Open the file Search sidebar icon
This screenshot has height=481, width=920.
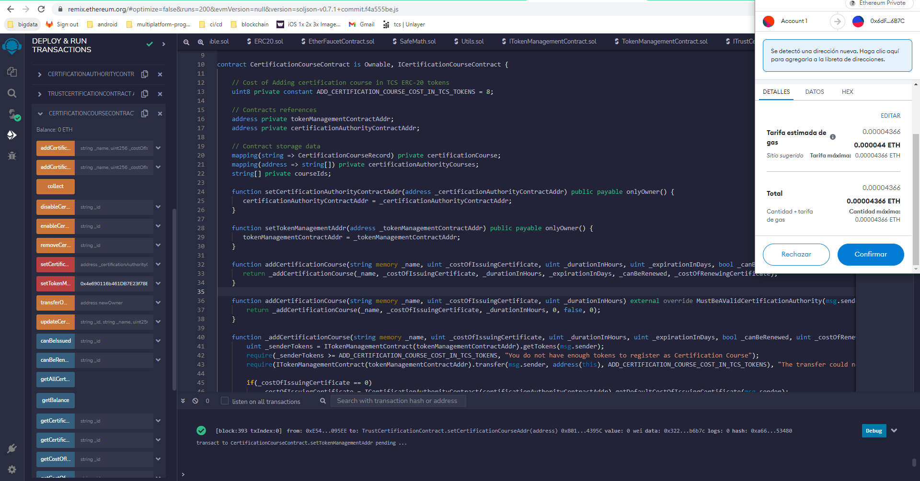click(12, 93)
